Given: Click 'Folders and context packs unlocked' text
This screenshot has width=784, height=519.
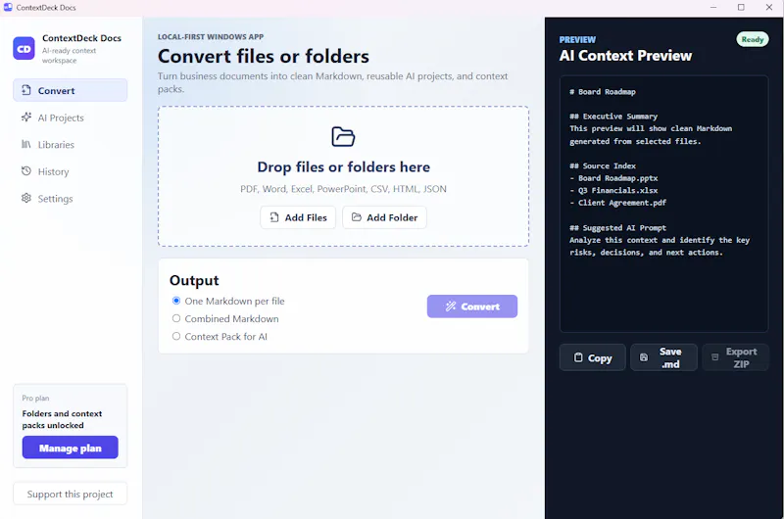Looking at the screenshot, I should [62, 419].
